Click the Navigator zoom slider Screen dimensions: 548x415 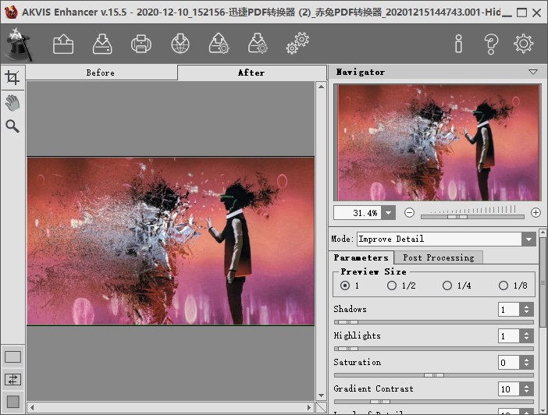[472, 217]
